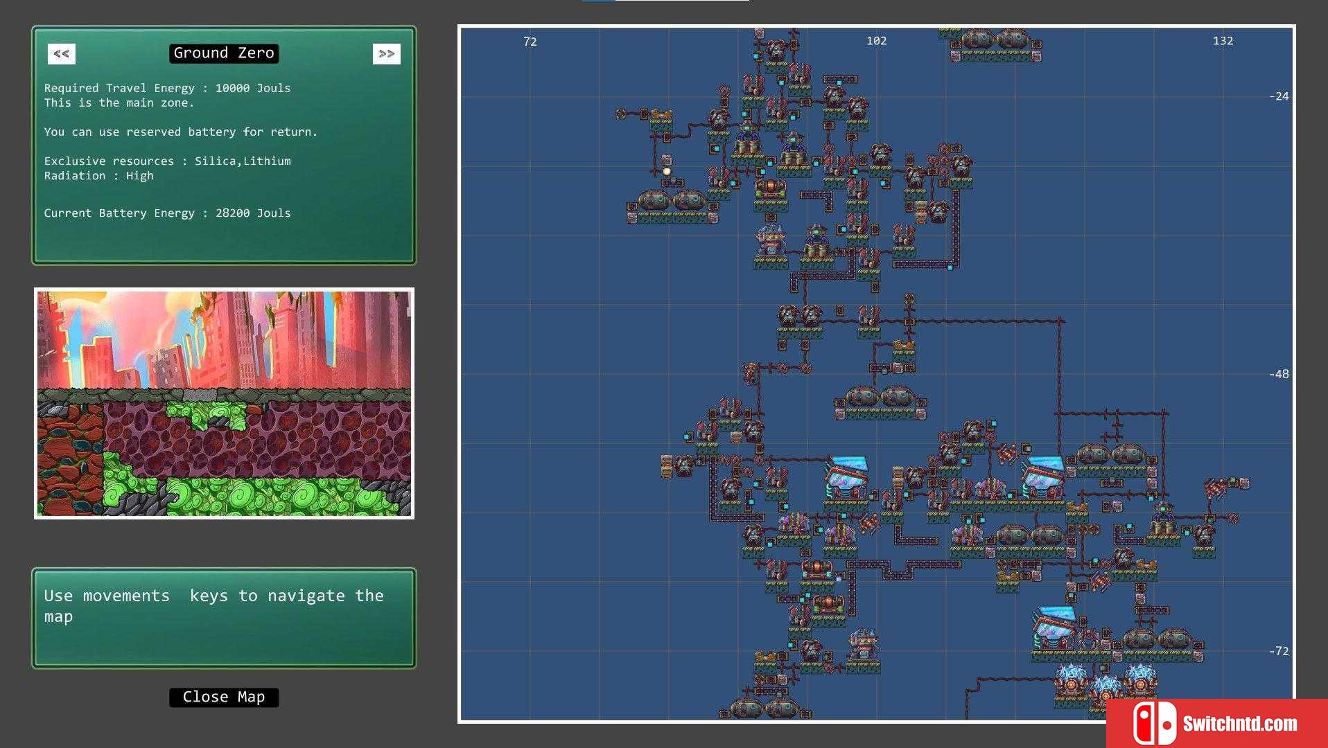
Task: Click map row label -24
Action: pos(1279,96)
